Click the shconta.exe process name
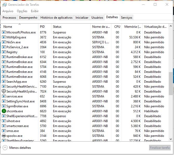 [15, 111]
